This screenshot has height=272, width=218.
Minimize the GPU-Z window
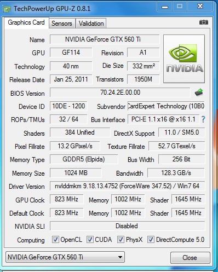(165, 7)
